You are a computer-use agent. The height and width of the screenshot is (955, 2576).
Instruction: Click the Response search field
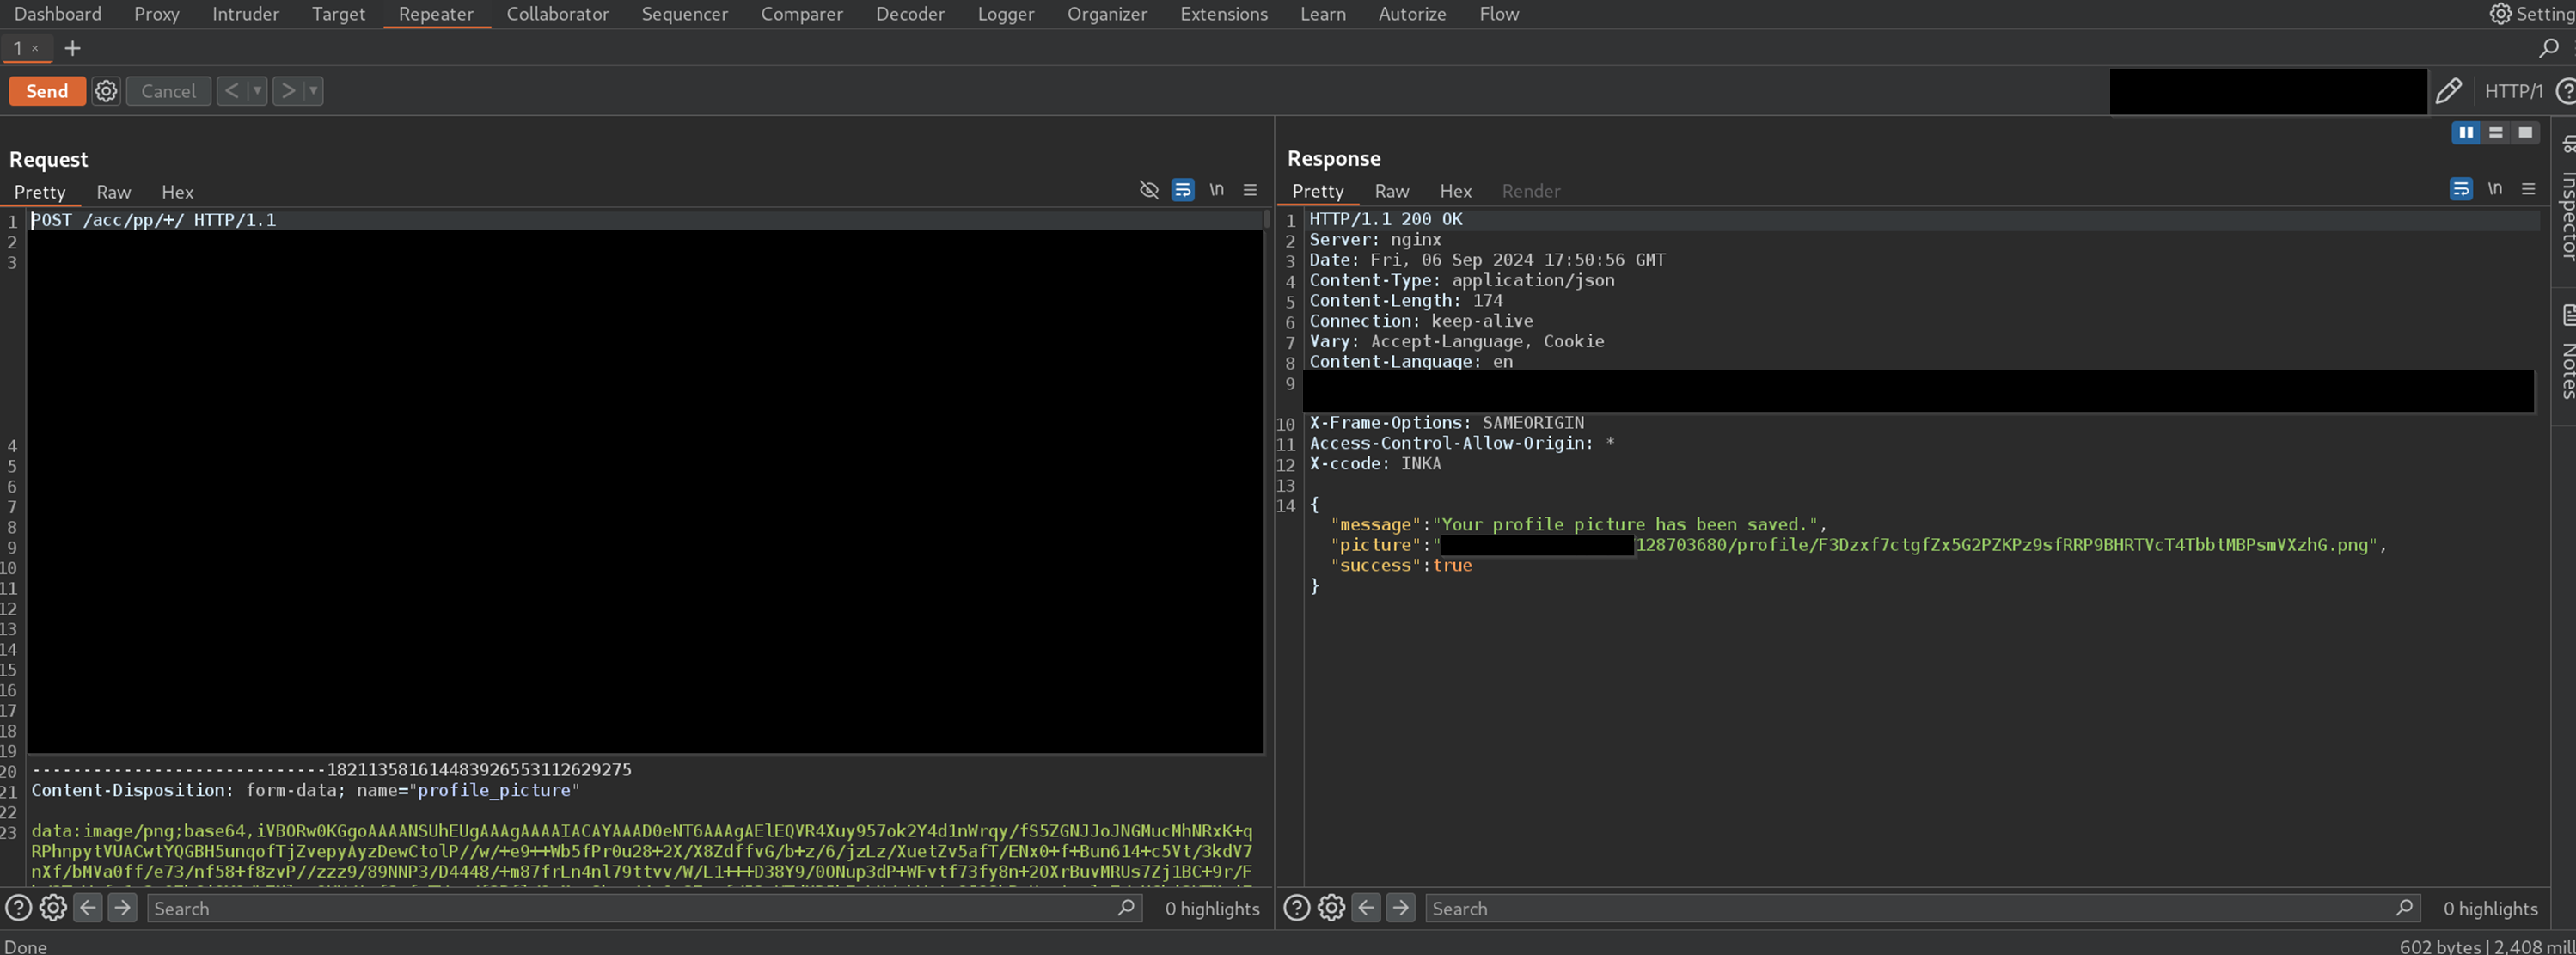click(x=1922, y=908)
